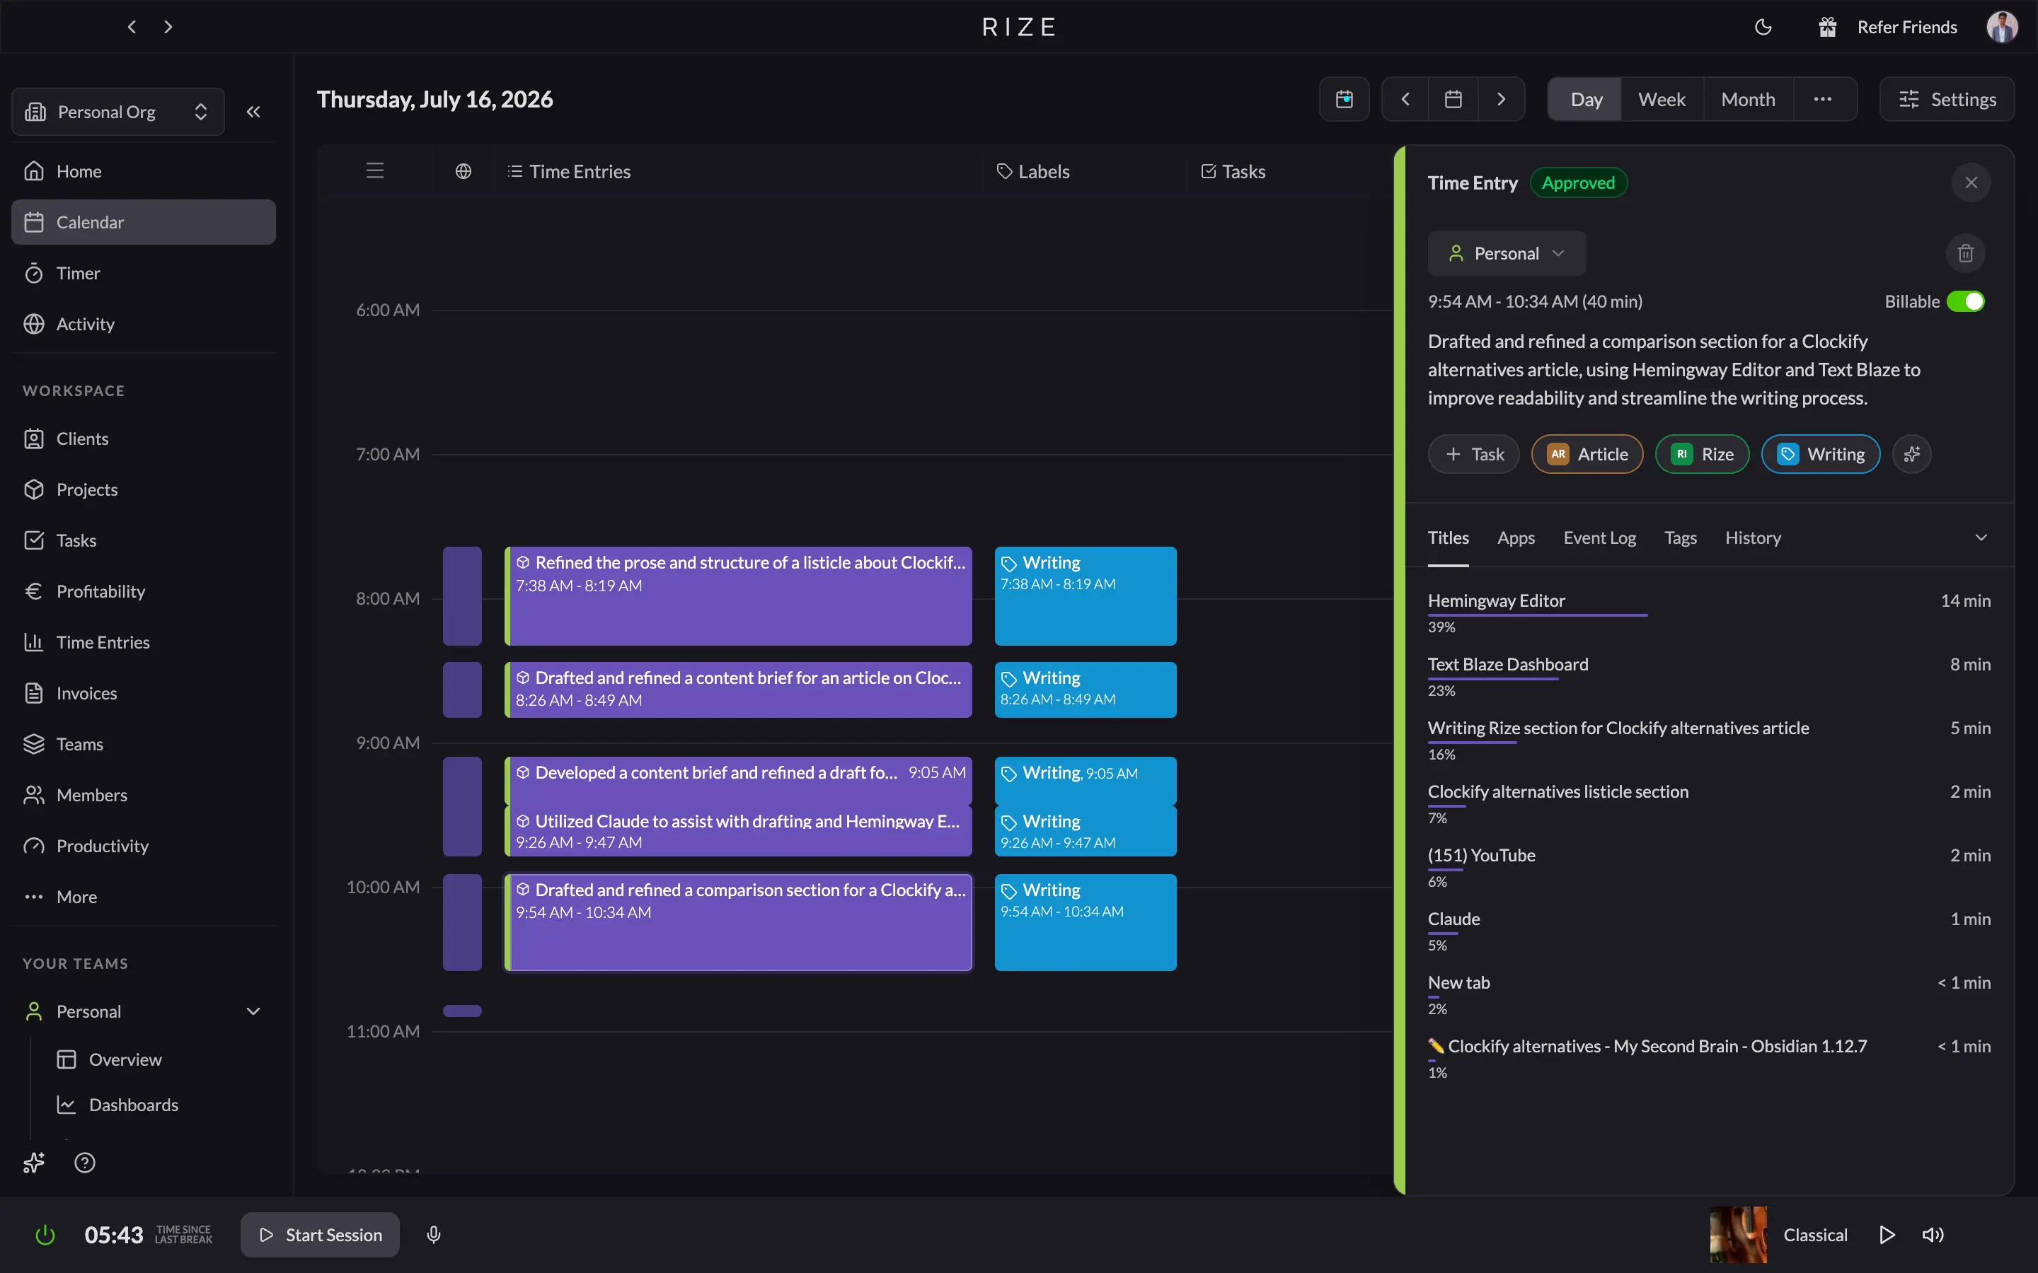This screenshot has width=2038, height=1273.
Task: Open the 7:38 AM listicle time entry
Action: click(739, 596)
